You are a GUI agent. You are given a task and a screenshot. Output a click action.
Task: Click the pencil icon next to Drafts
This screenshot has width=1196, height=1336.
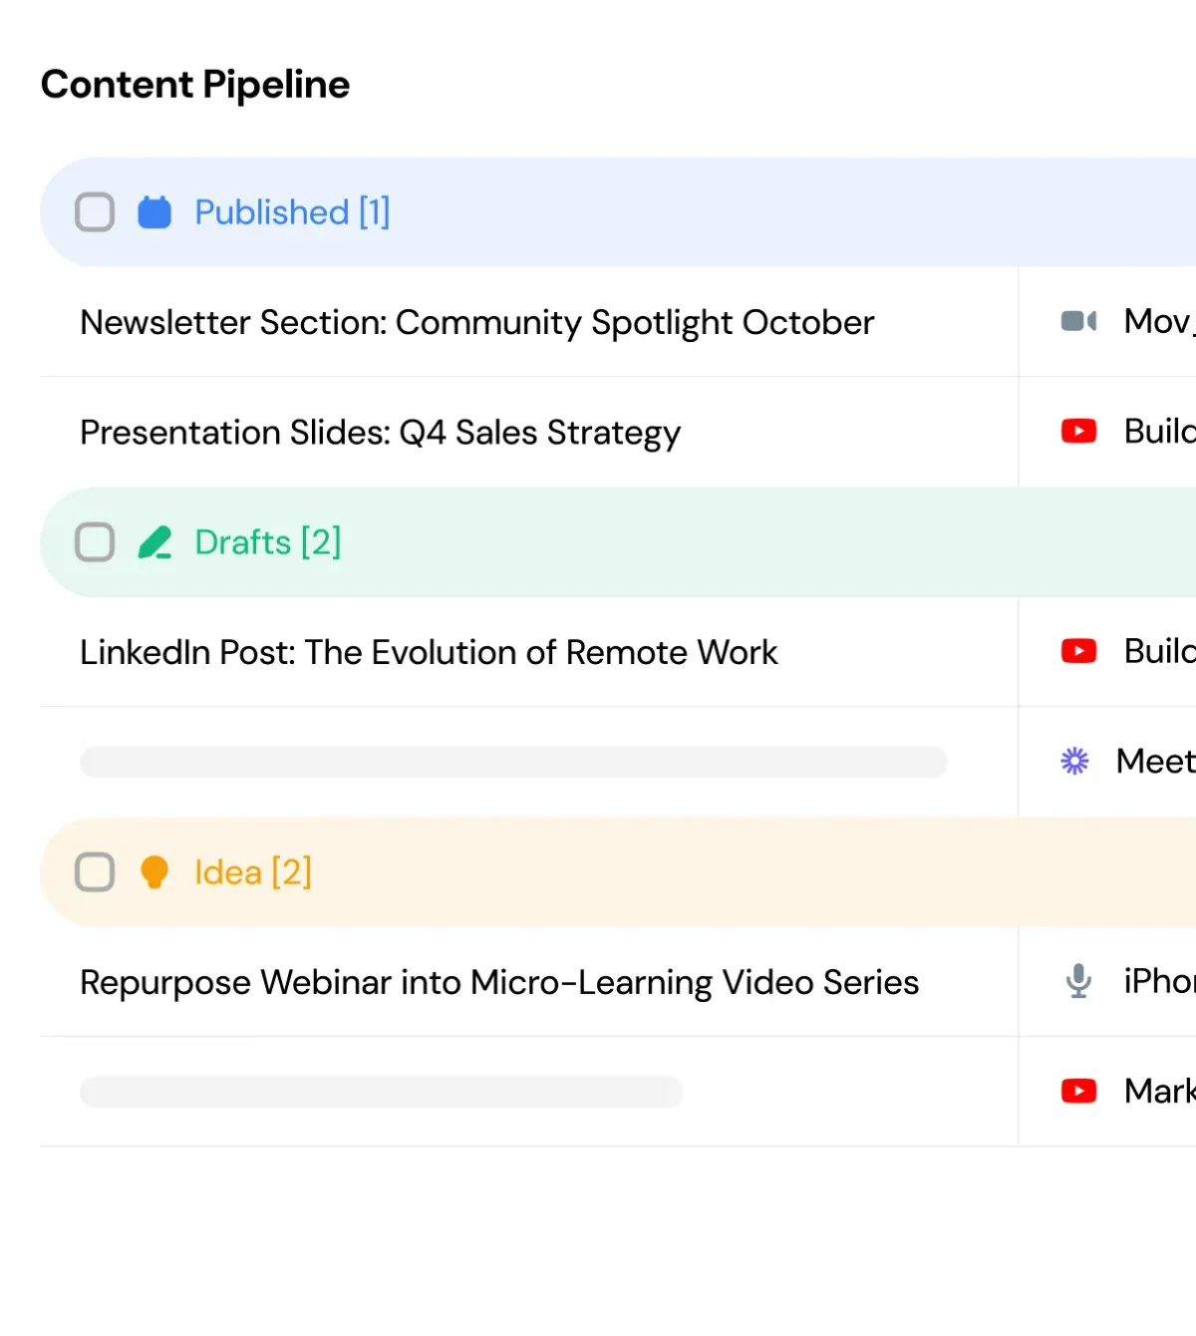154,542
